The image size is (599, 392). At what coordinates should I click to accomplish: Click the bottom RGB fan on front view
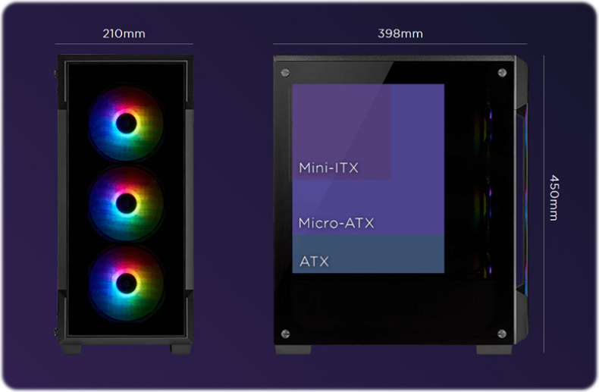pyautogui.click(x=126, y=284)
